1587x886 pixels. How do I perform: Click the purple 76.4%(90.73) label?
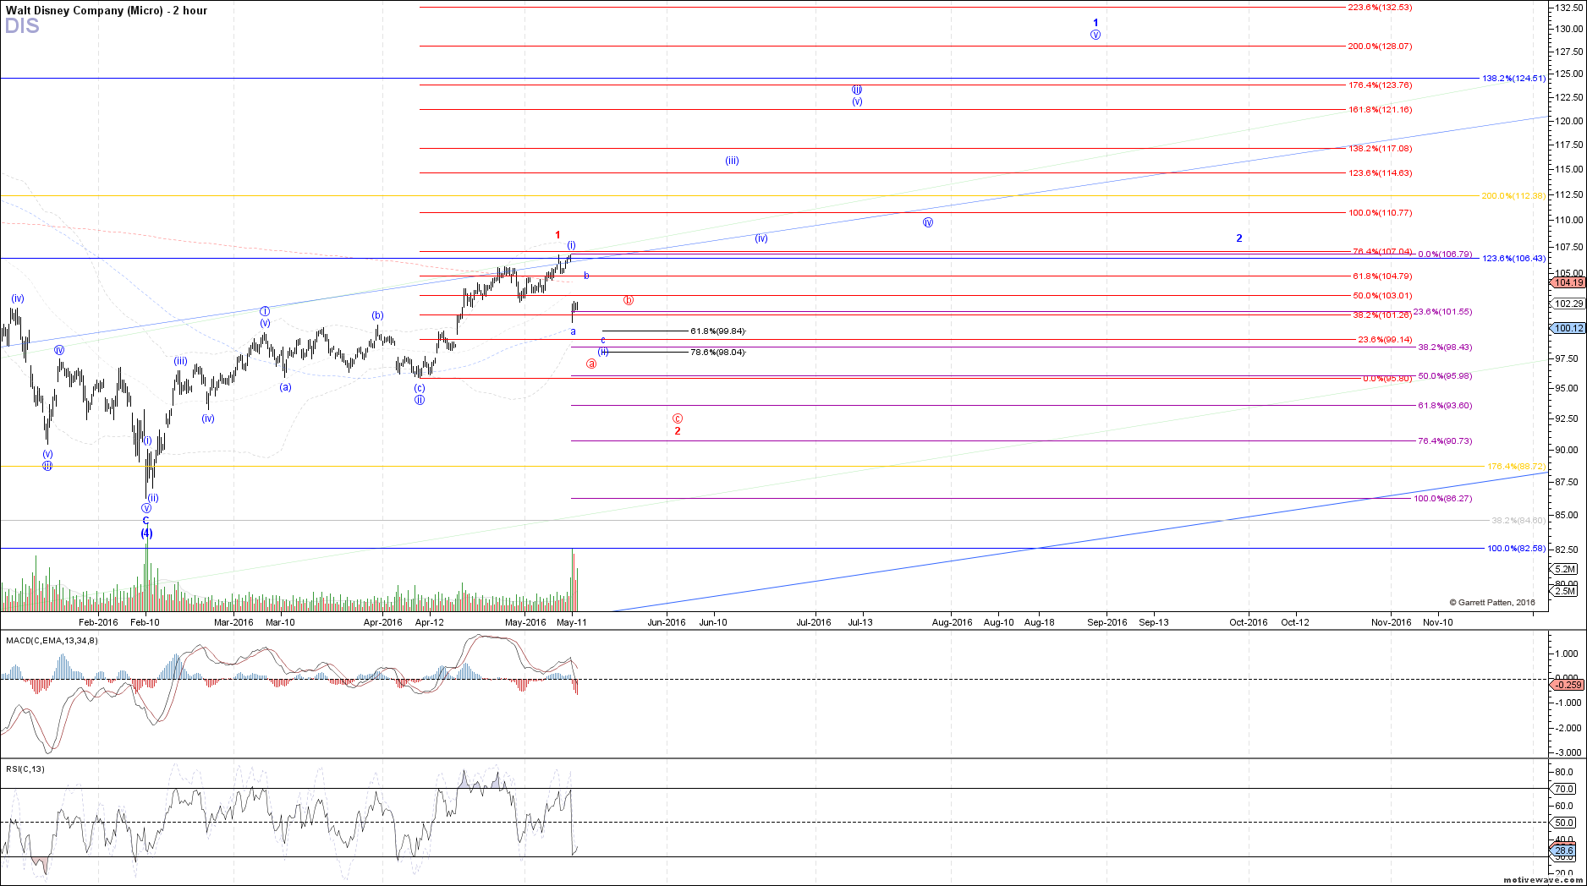coord(1445,441)
